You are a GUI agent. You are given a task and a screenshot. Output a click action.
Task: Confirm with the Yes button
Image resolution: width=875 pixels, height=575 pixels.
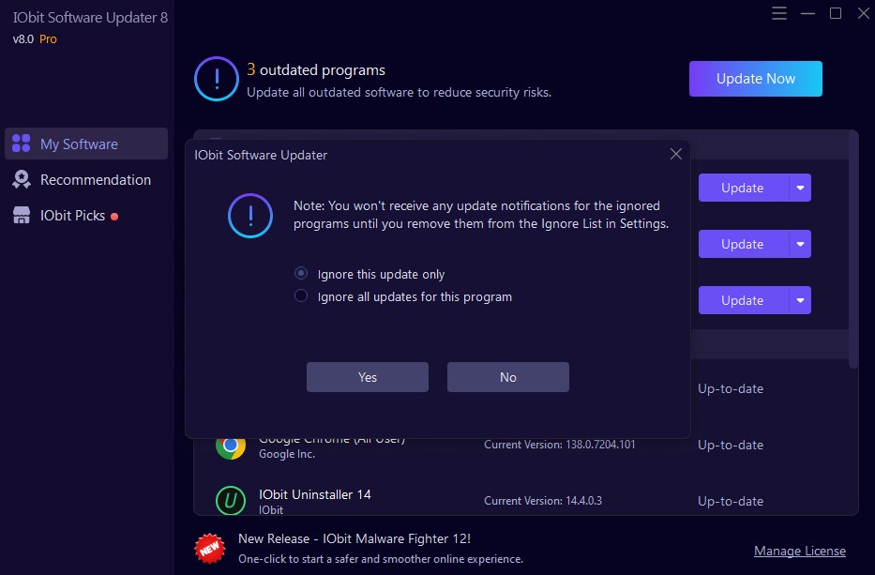pyautogui.click(x=368, y=377)
